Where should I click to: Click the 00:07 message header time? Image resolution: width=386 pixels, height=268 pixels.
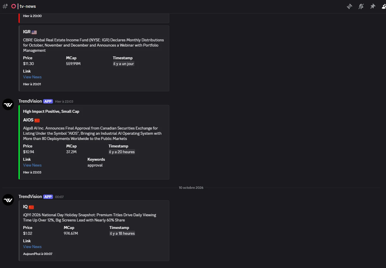pyautogui.click(x=59, y=197)
